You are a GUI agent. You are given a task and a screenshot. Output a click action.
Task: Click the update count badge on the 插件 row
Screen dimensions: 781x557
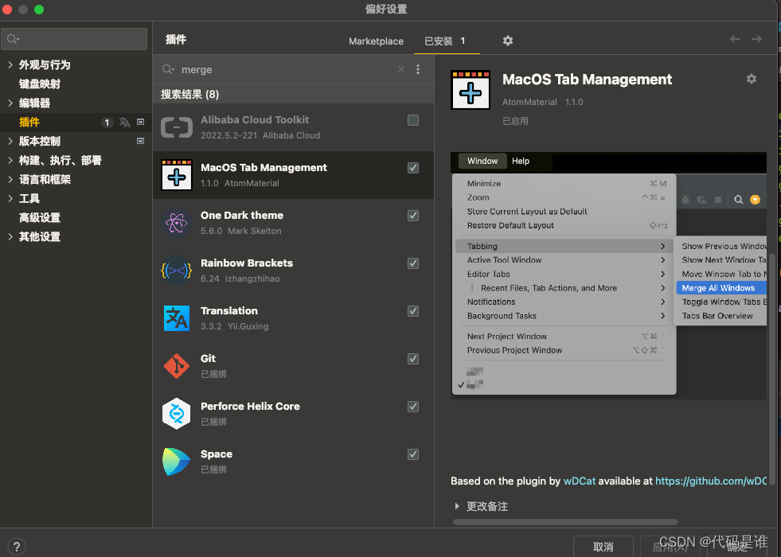[x=107, y=123]
